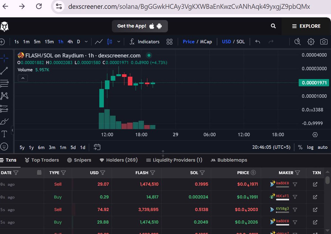
Task: Show prices in SOL
Action: tap(241, 42)
